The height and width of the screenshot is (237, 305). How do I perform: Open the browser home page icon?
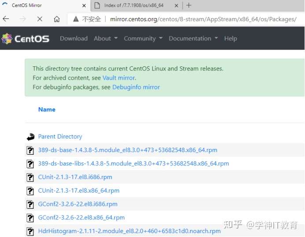tap(57, 19)
